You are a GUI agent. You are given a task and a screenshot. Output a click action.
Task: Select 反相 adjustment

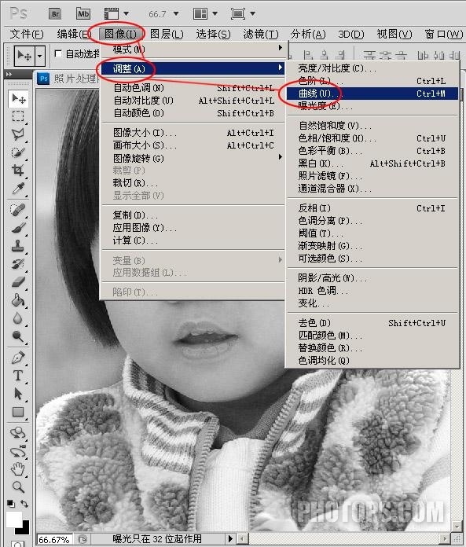tap(372, 208)
